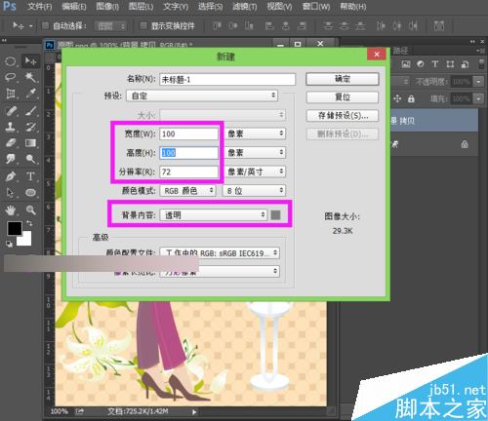The height and width of the screenshot is (421, 488).
Task: Click the type layer filter icon
Action: (435, 64)
